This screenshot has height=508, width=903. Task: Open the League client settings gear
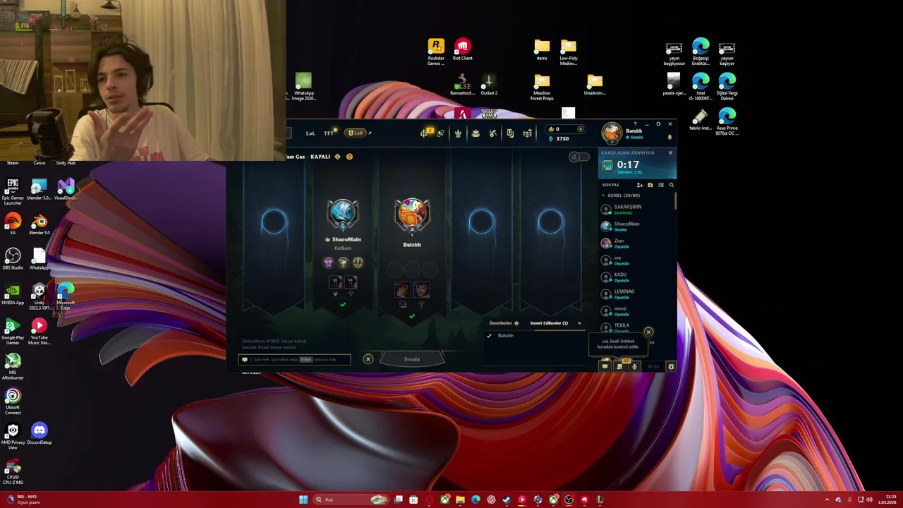point(658,124)
